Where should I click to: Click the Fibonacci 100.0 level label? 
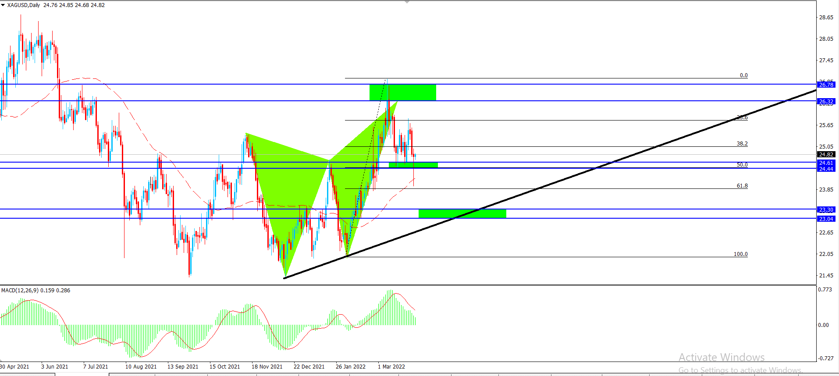point(741,254)
